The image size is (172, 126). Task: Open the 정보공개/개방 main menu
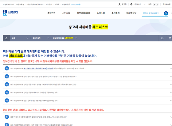point(83,13)
